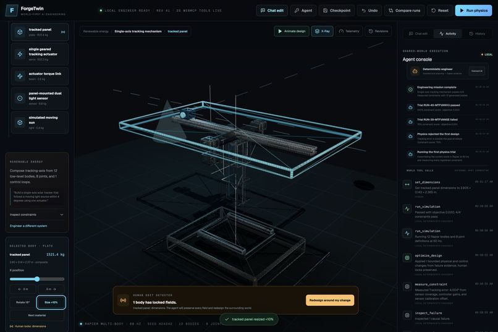
Task: Open the Chat edit tab in right panel
Action: [x=418, y=33]
